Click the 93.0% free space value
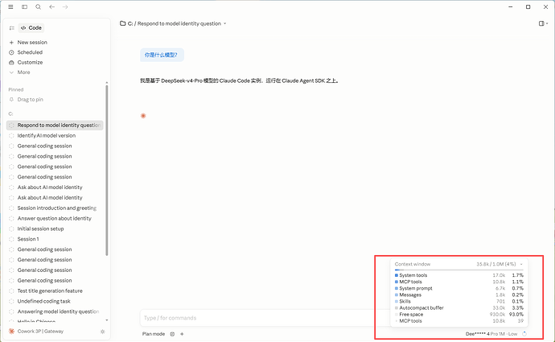 [516, 315]
